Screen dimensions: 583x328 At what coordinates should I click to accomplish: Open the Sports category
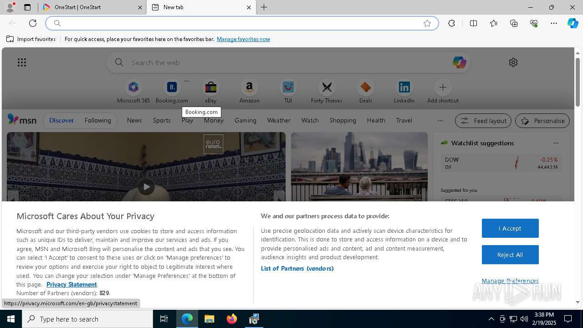point(162,120)
